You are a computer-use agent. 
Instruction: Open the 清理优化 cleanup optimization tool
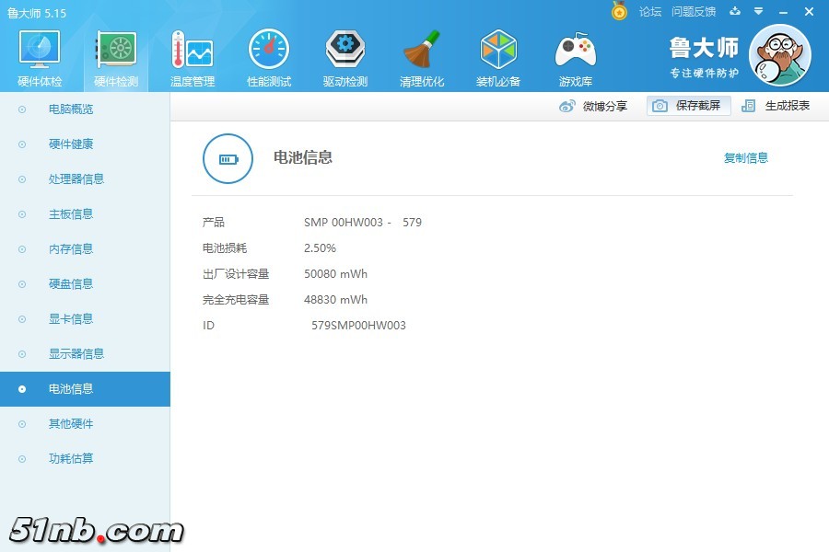point(422,55)
